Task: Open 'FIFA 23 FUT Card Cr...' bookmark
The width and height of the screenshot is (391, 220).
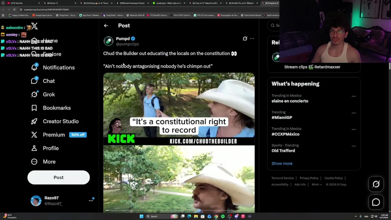Action: (x=181, y=15)
